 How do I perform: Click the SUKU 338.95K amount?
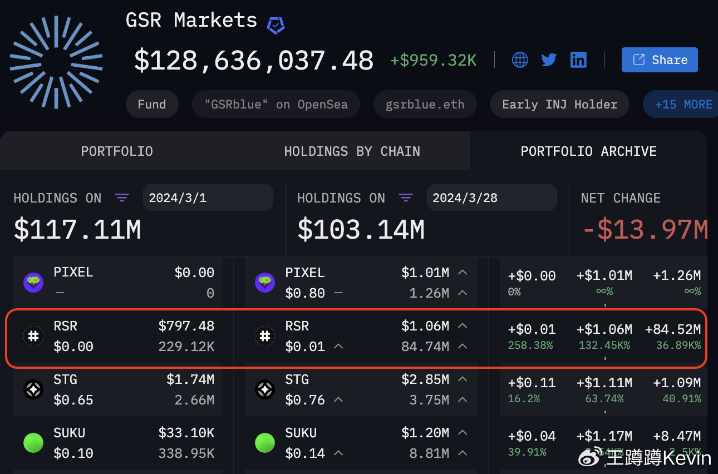click(186, 453)
